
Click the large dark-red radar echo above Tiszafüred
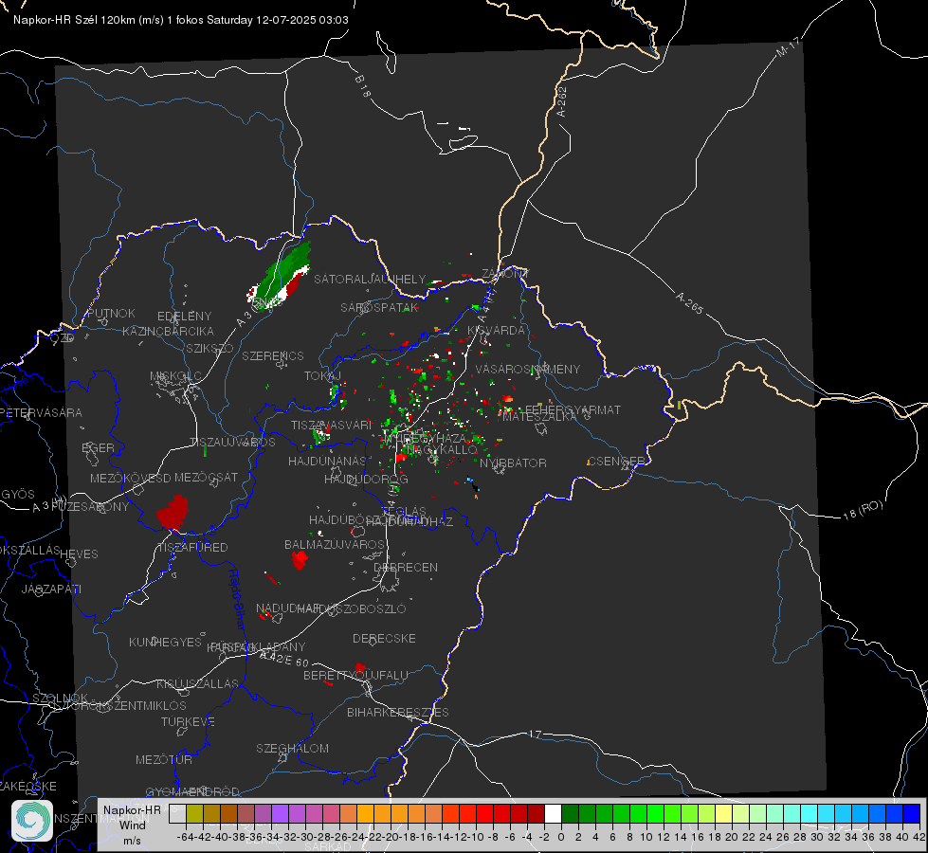click(173, 513)
